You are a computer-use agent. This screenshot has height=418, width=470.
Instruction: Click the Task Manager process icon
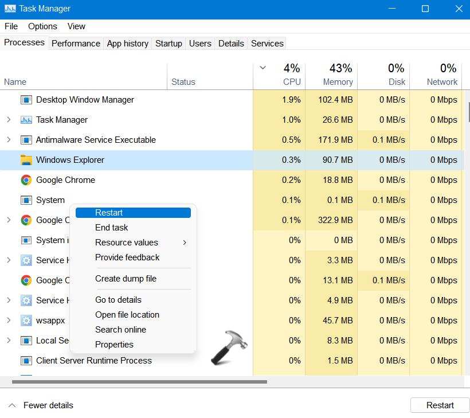[26, 120]
